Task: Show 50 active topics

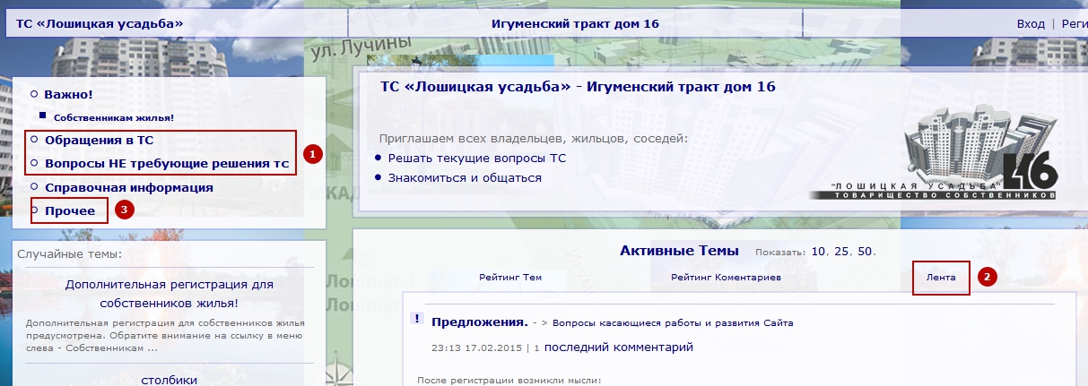Action: pyautogui.click(x=865, y=252)
